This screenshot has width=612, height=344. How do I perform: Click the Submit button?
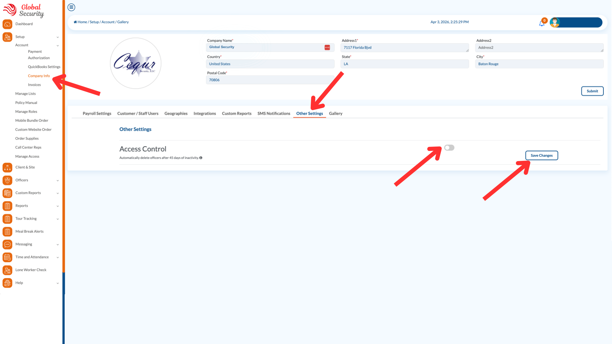(x=592, y=91)
